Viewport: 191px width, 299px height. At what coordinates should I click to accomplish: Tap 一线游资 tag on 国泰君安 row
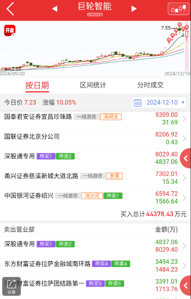coord(87,117)
